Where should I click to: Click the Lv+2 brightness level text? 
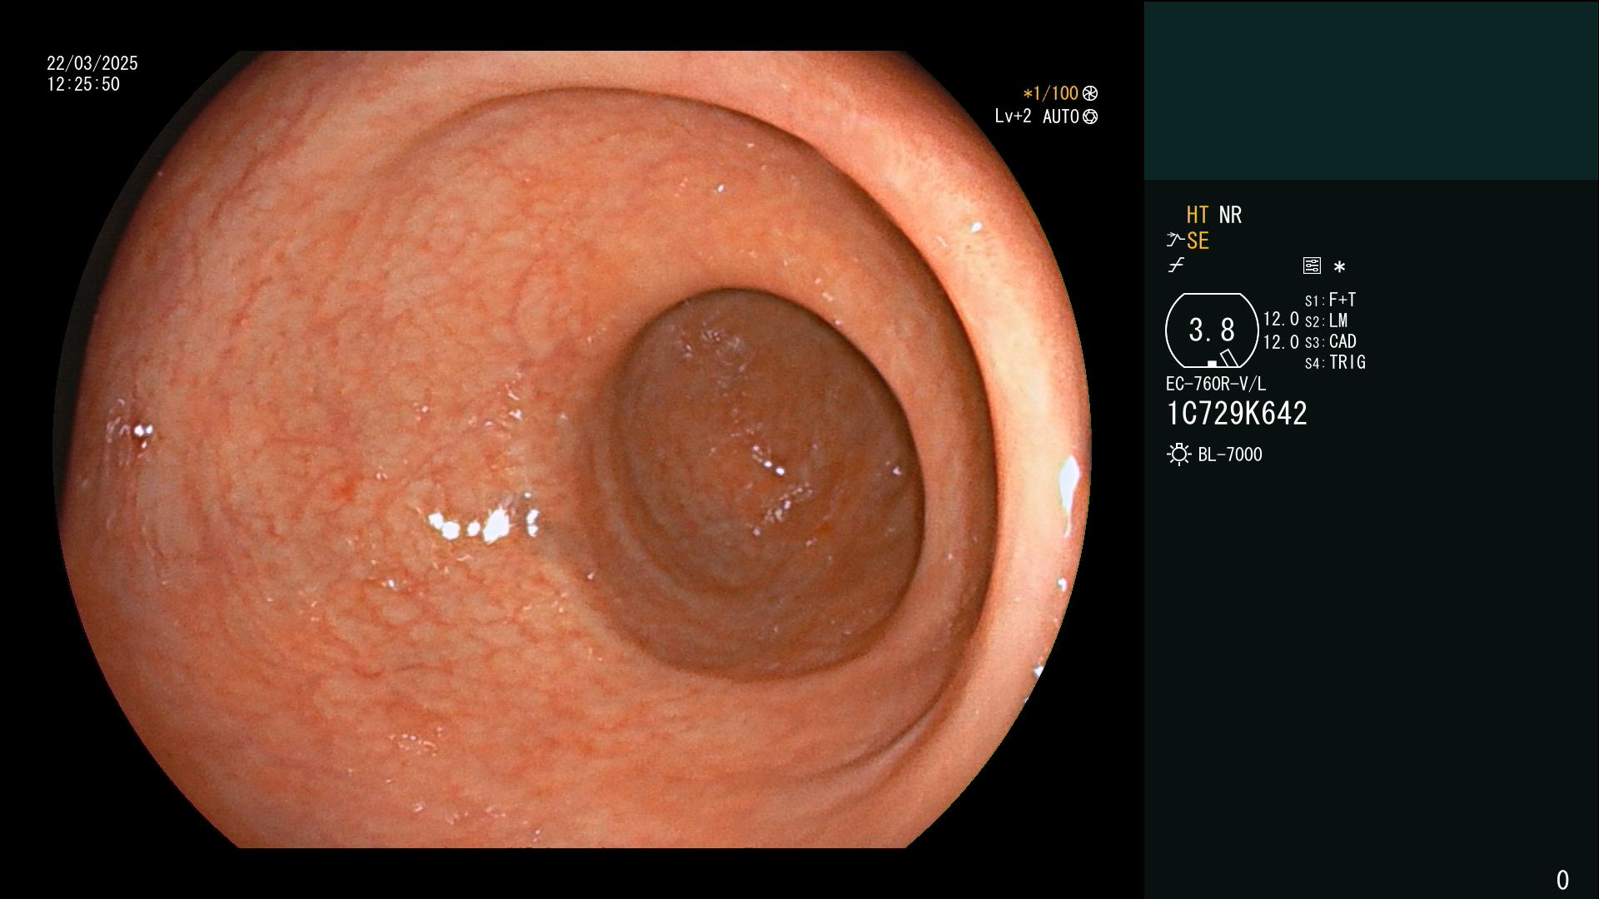pos(1013,117)
